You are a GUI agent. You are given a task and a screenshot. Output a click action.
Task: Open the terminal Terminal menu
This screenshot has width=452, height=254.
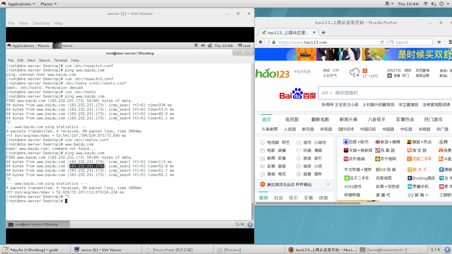click(x=60, y=60)
